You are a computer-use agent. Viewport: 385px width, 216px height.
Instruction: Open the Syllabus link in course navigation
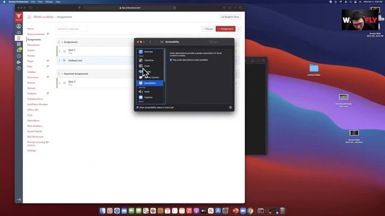[x=32, y=72]
